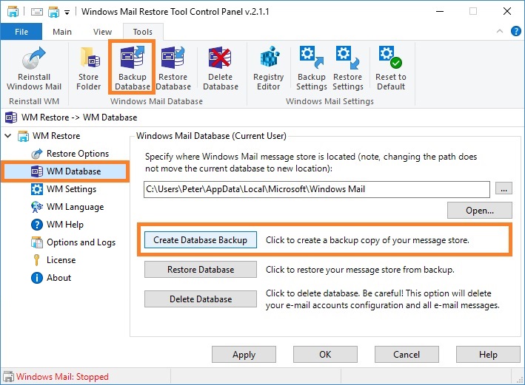Click the envelope quick access icon
Image resolution: width=525 pixels, height=385 pixels.
[37, 12]
